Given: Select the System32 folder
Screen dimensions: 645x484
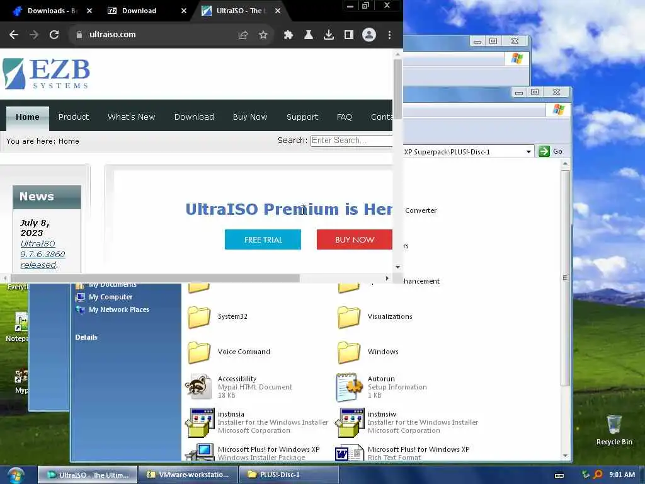Looking at the screenshot, I should (x=218, y=317).
